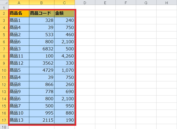Select row 10 header
The image size is (177, 129).
pos(5,70)
